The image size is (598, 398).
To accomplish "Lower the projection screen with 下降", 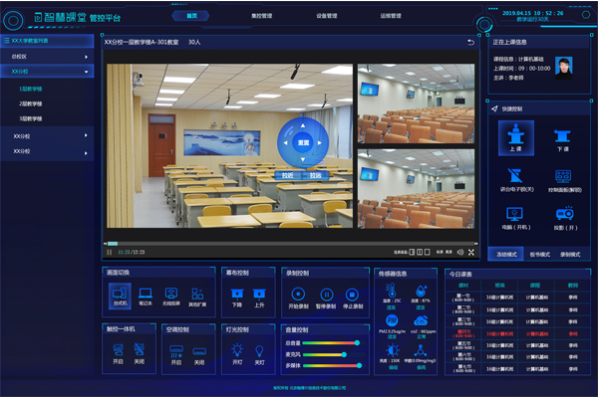I will point(237,295).
